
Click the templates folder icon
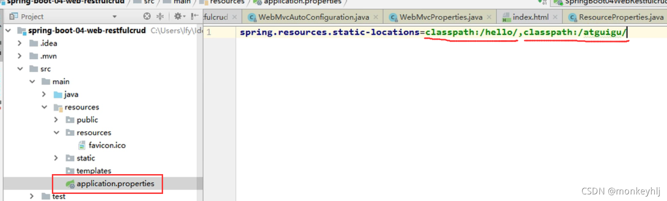coord(70,171)
